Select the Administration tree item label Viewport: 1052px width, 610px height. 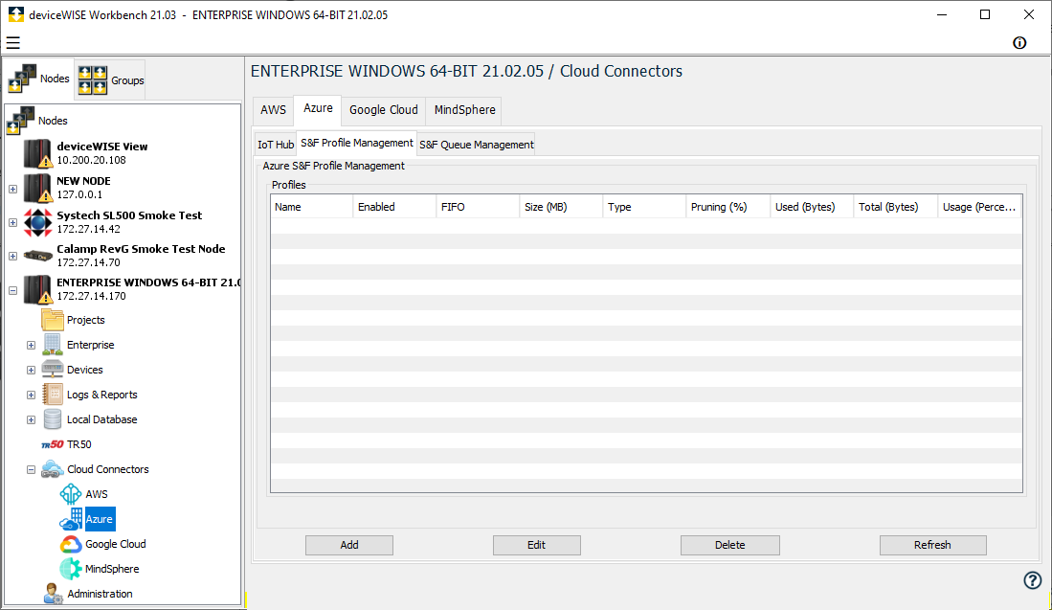(x=100, y=594)
